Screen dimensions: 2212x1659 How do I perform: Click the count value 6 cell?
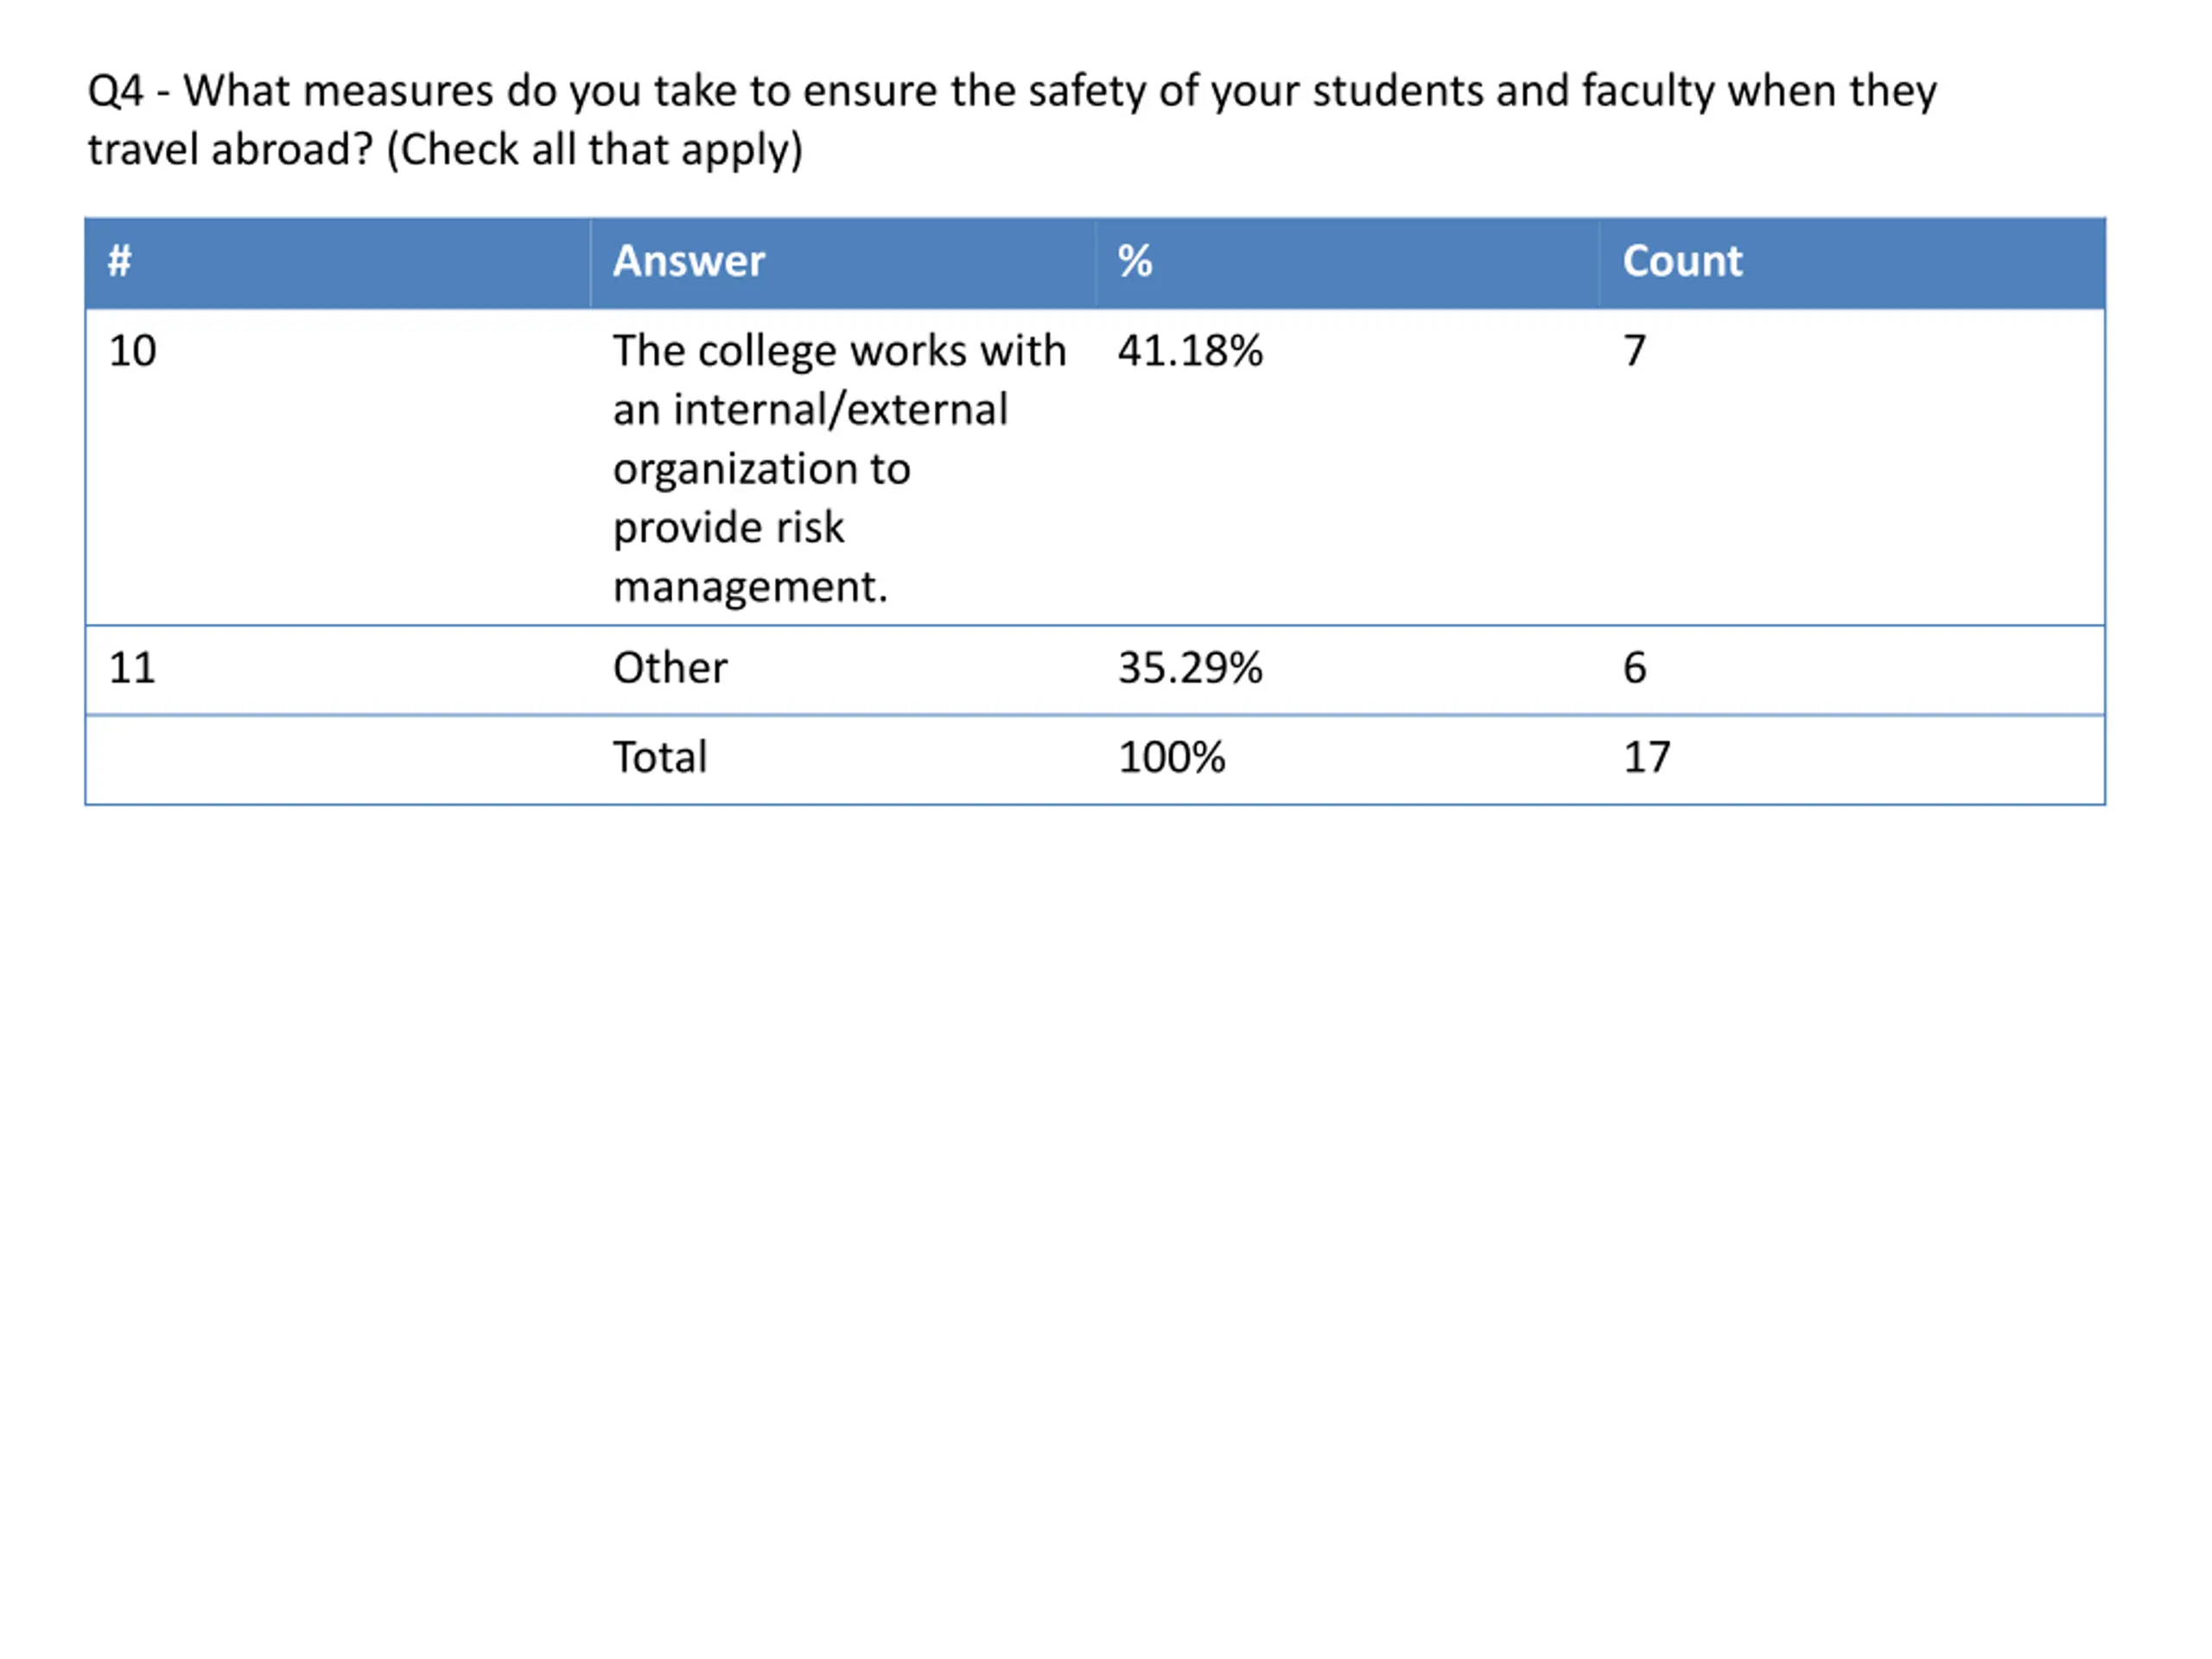pyautogui.click(x=1853, y=670)
